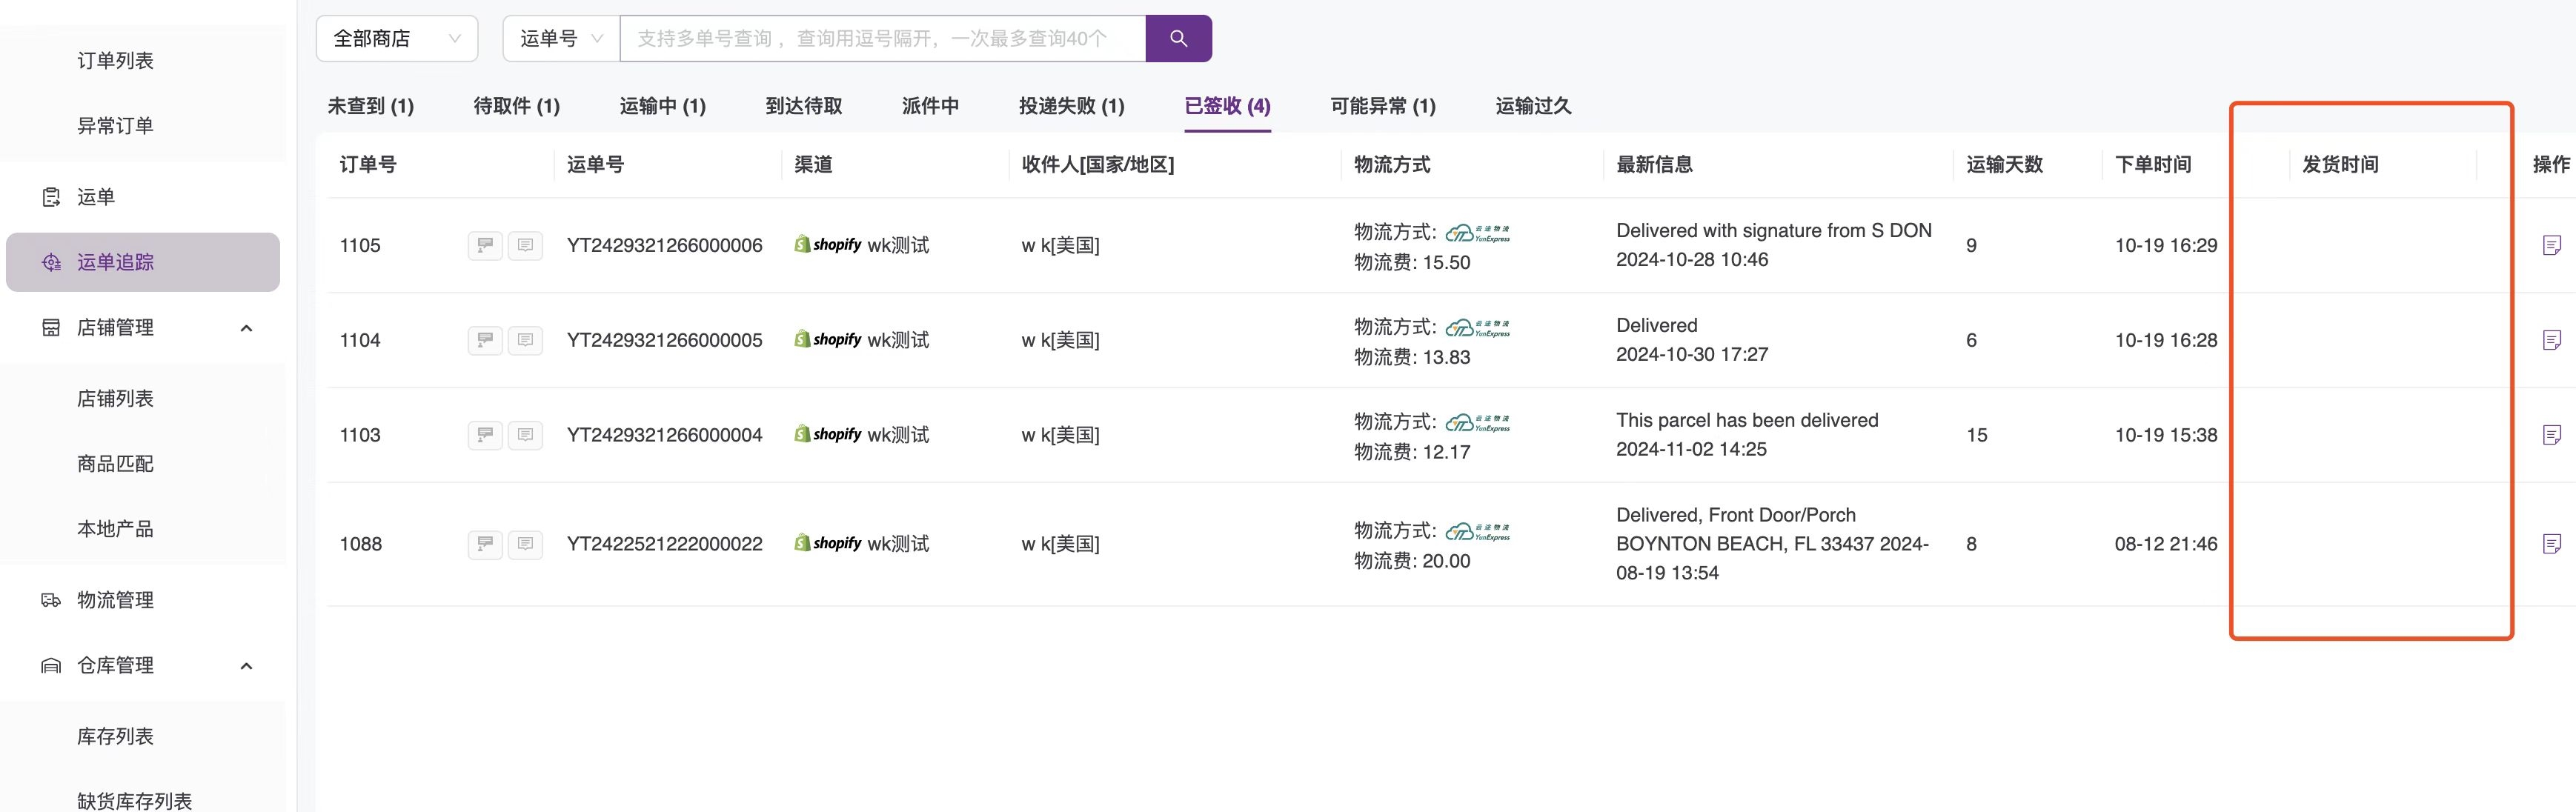Open message note icon for order 1088
Viewport: 2576px width, 812px height.
[525, 544]
